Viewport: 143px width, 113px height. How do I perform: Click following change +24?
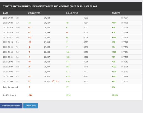pos(68,67)
